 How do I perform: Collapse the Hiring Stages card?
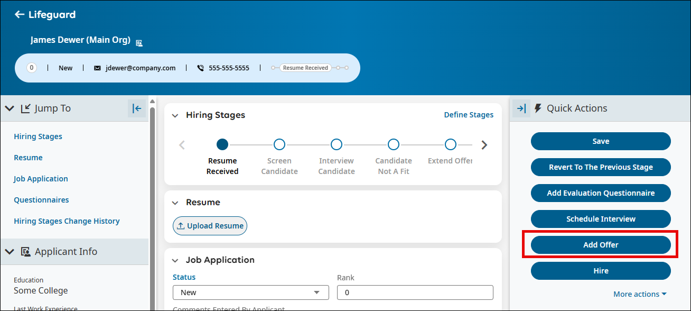(175, 115)
